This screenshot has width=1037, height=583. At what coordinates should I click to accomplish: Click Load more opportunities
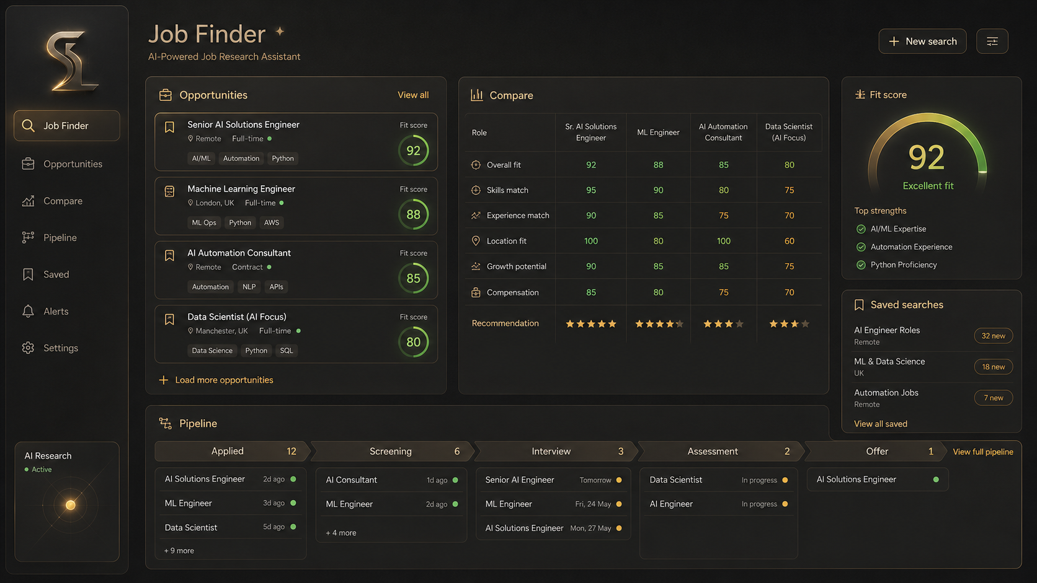point(216,380)
